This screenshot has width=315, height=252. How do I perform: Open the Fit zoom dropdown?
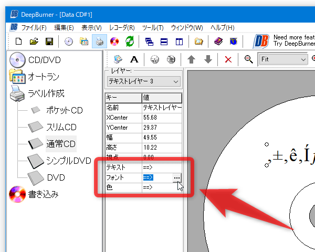pos(282,59)
